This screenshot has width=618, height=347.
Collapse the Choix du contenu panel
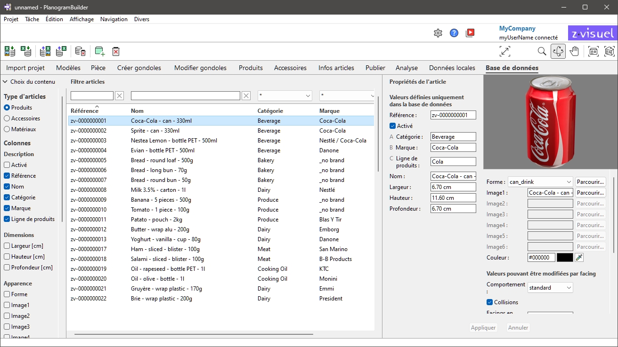coord(6,82)
